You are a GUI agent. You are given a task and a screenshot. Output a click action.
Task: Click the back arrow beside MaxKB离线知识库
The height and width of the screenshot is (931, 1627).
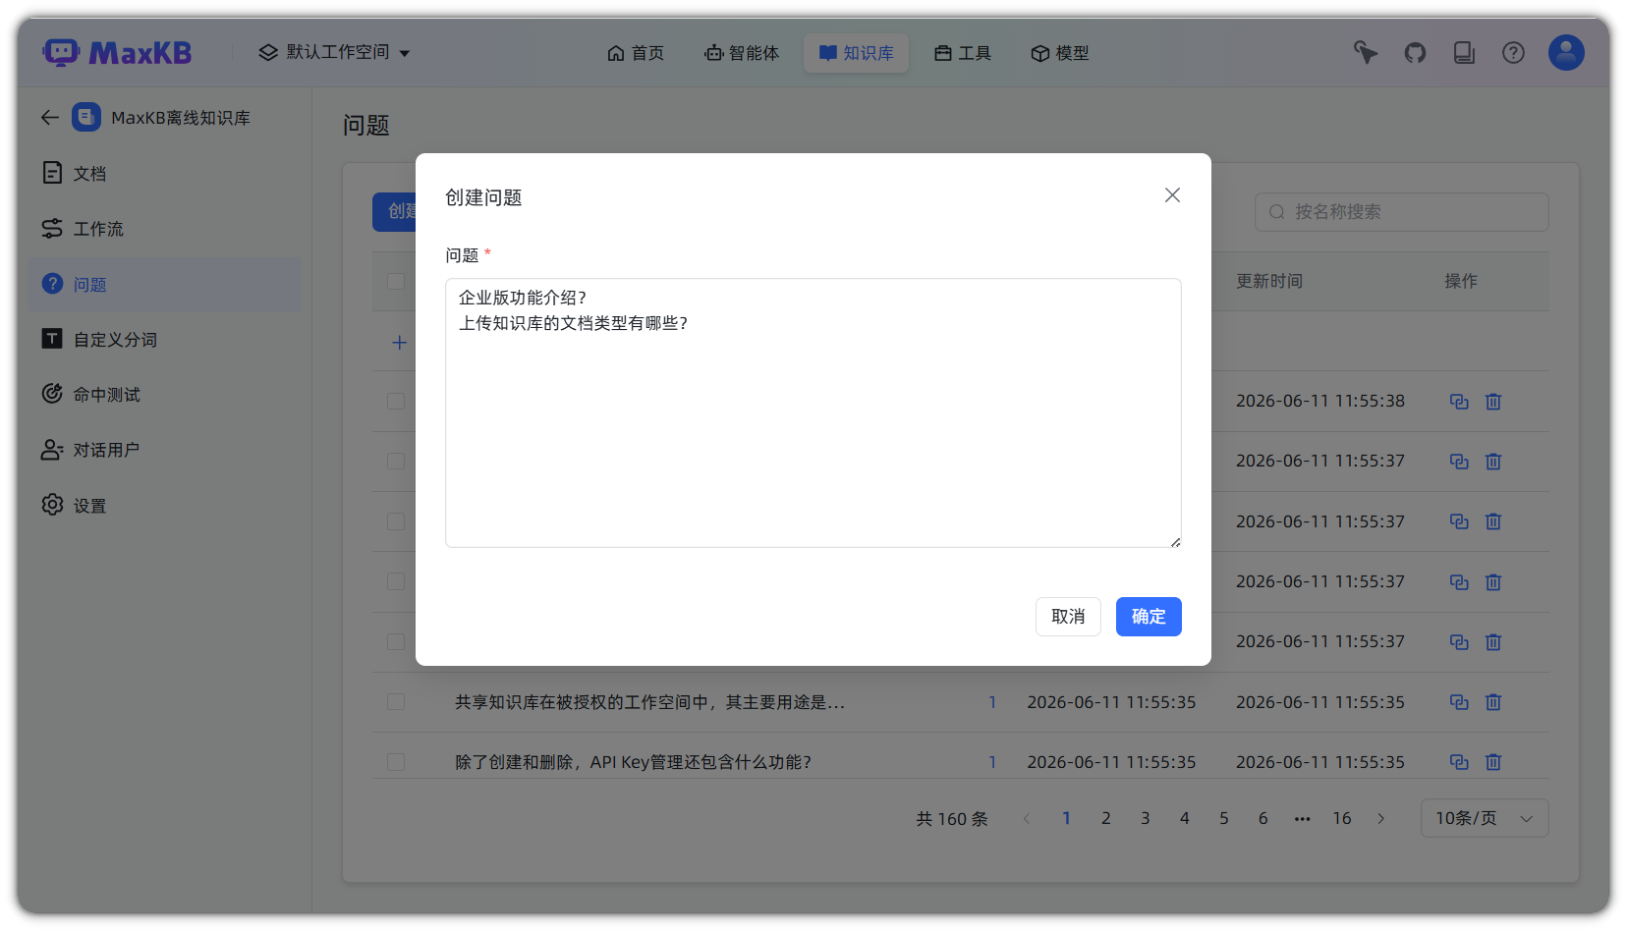pos(50,118)
